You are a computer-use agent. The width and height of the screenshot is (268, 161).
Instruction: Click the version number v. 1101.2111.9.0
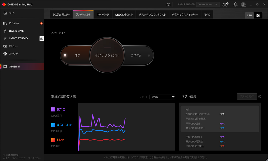pos(11,155)
